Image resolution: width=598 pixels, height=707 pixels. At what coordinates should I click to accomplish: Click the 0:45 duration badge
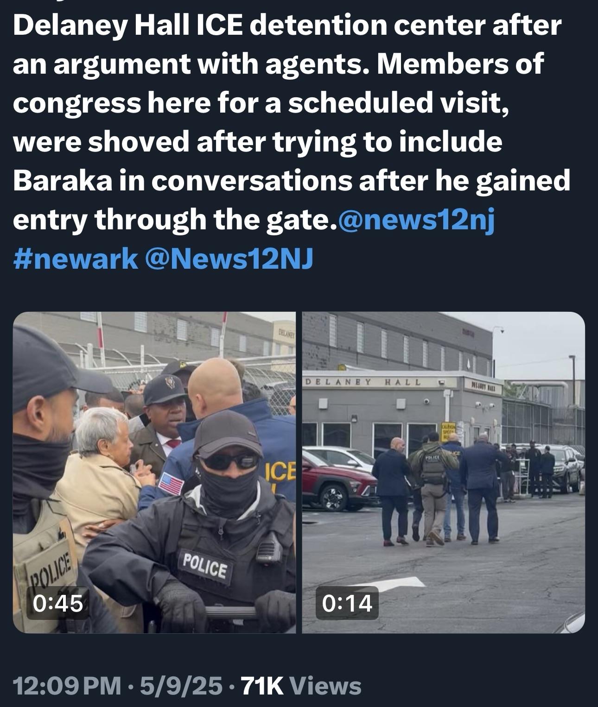pos(58,603)
